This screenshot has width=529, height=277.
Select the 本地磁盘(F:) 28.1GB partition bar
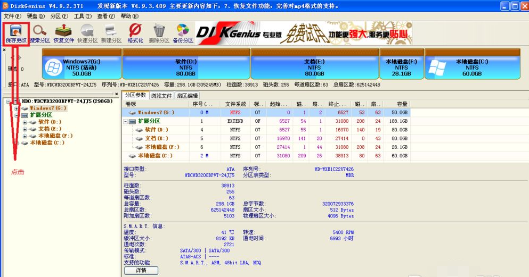pyautogui.click(x=402, y=64)
